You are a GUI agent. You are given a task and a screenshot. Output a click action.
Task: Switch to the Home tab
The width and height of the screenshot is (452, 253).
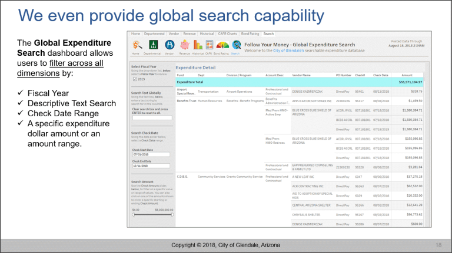click(x=135, y=33)
